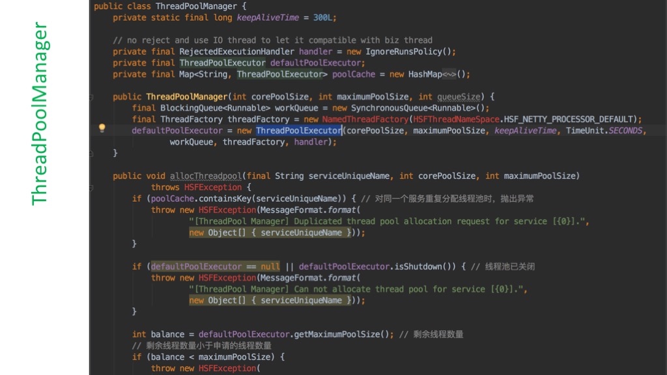This screenshot has height=375, width=667.
Task: Click the isShutdown method call
Action: [x=418, y=266]
